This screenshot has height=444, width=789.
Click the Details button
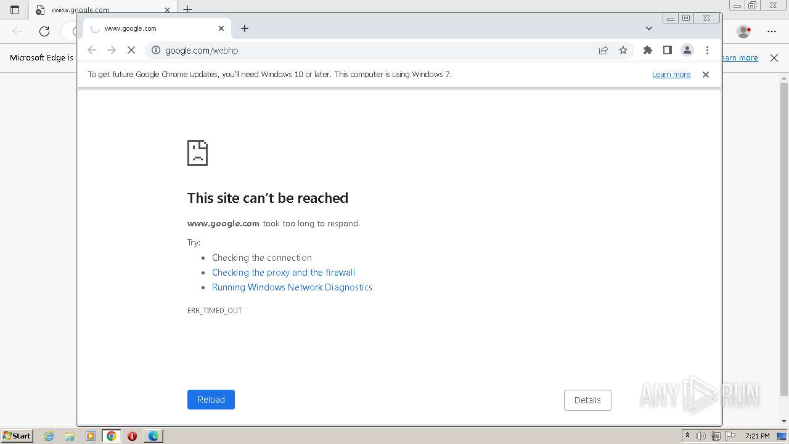pos(587,400)
